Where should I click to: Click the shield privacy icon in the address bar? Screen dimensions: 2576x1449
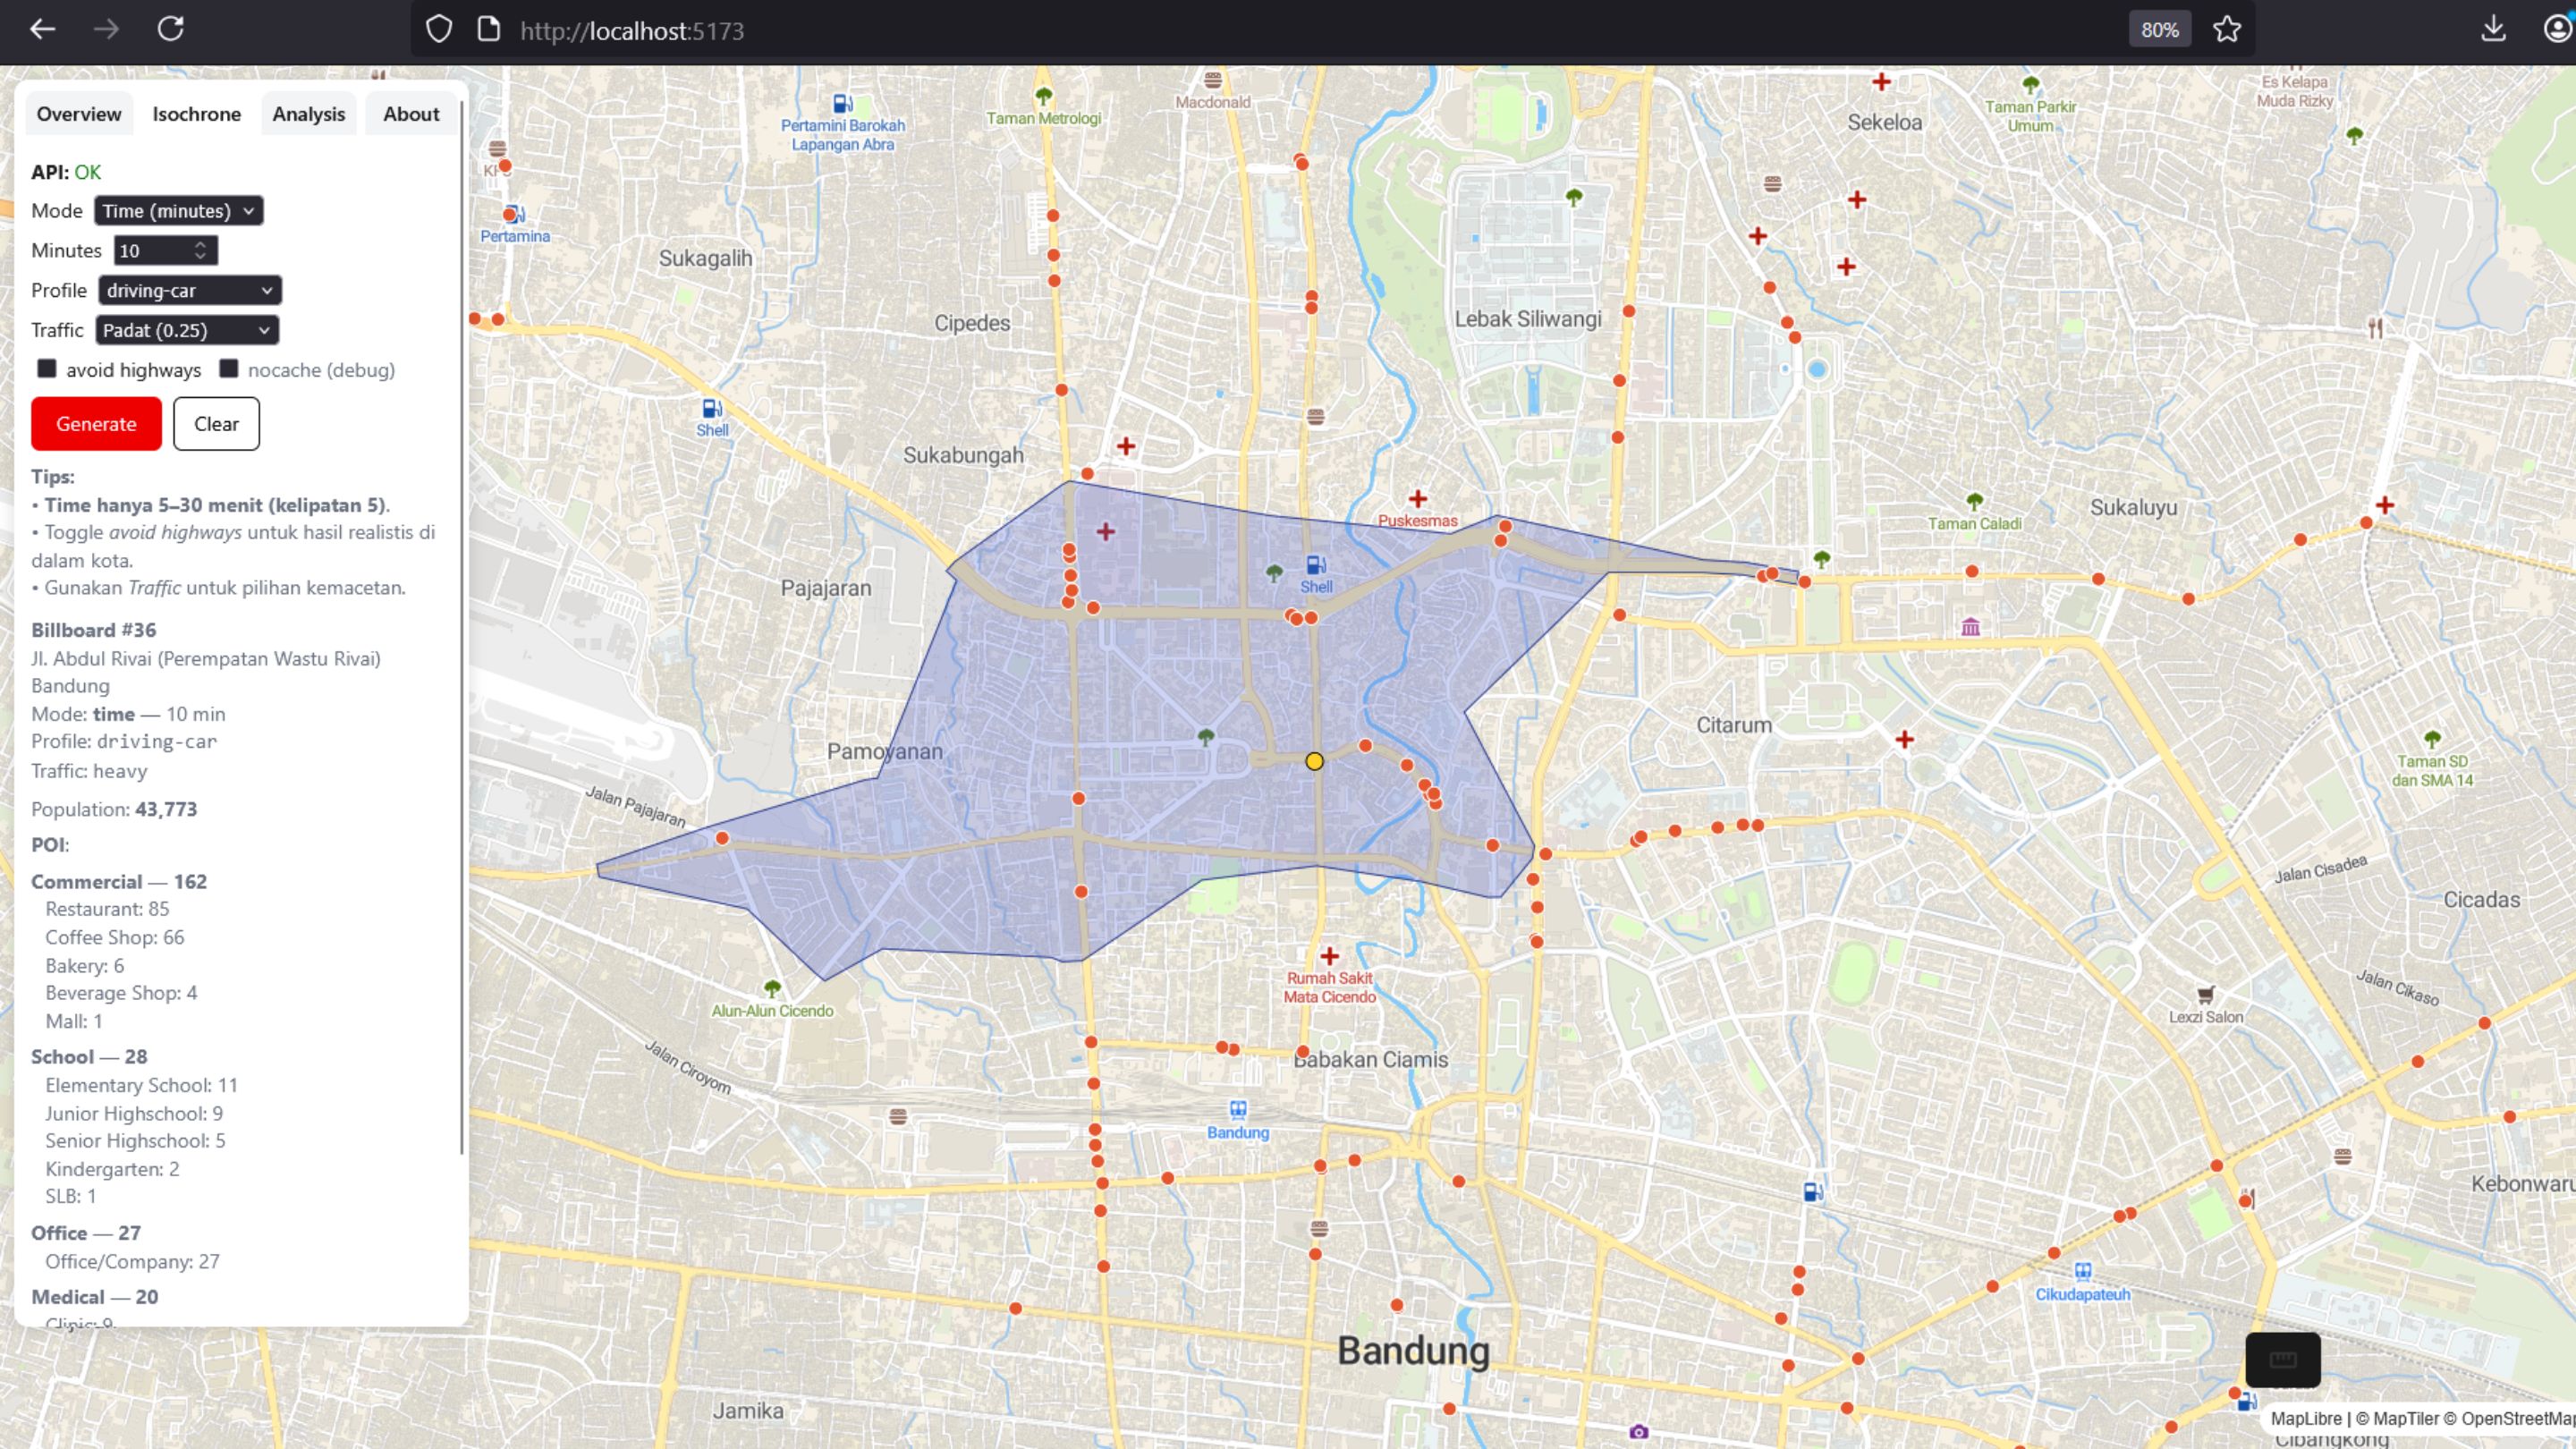438,29
